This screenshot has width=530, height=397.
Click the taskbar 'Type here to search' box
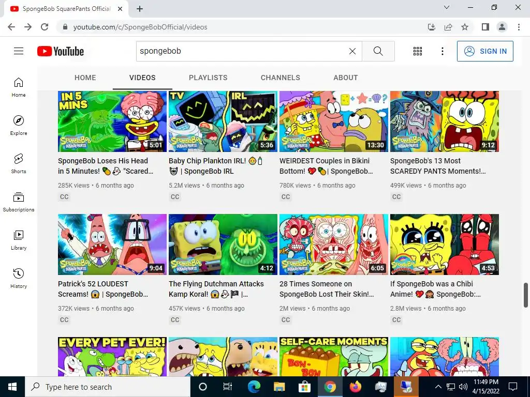108,387
